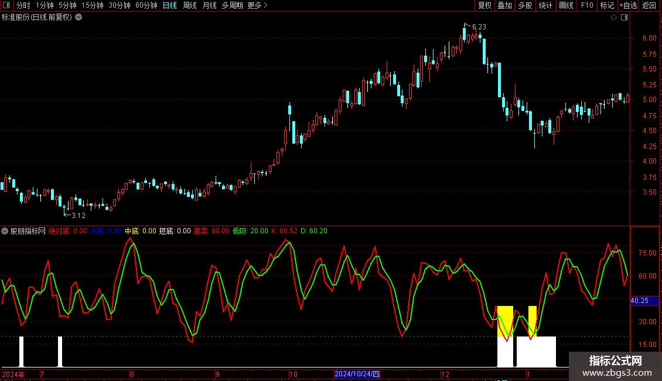662x381 pixels.
Task: Click the 5.00 price axis label
Action: click(649, 100)
